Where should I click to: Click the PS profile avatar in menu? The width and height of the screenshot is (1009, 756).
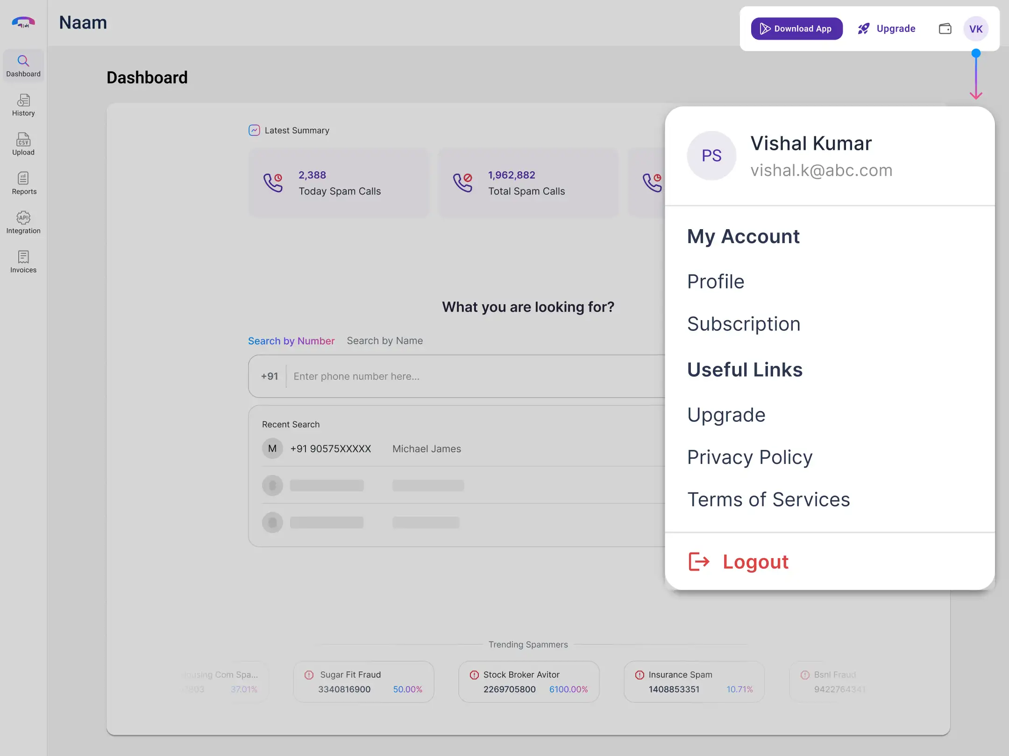711,156
